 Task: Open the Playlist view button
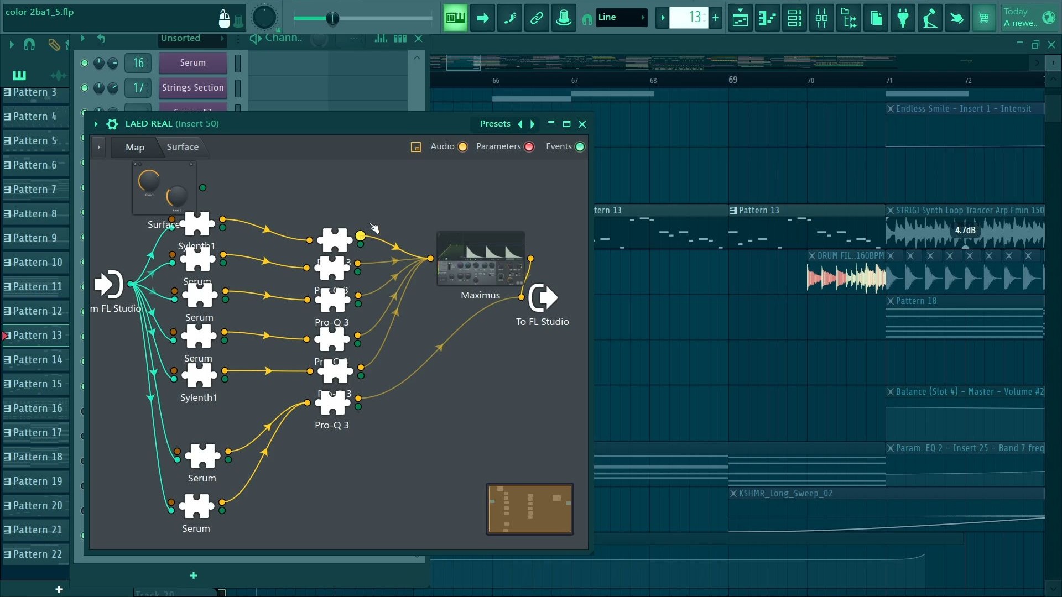[x=740, y=18]
